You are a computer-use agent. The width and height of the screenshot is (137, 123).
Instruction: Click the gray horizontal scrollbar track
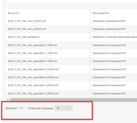73,100
